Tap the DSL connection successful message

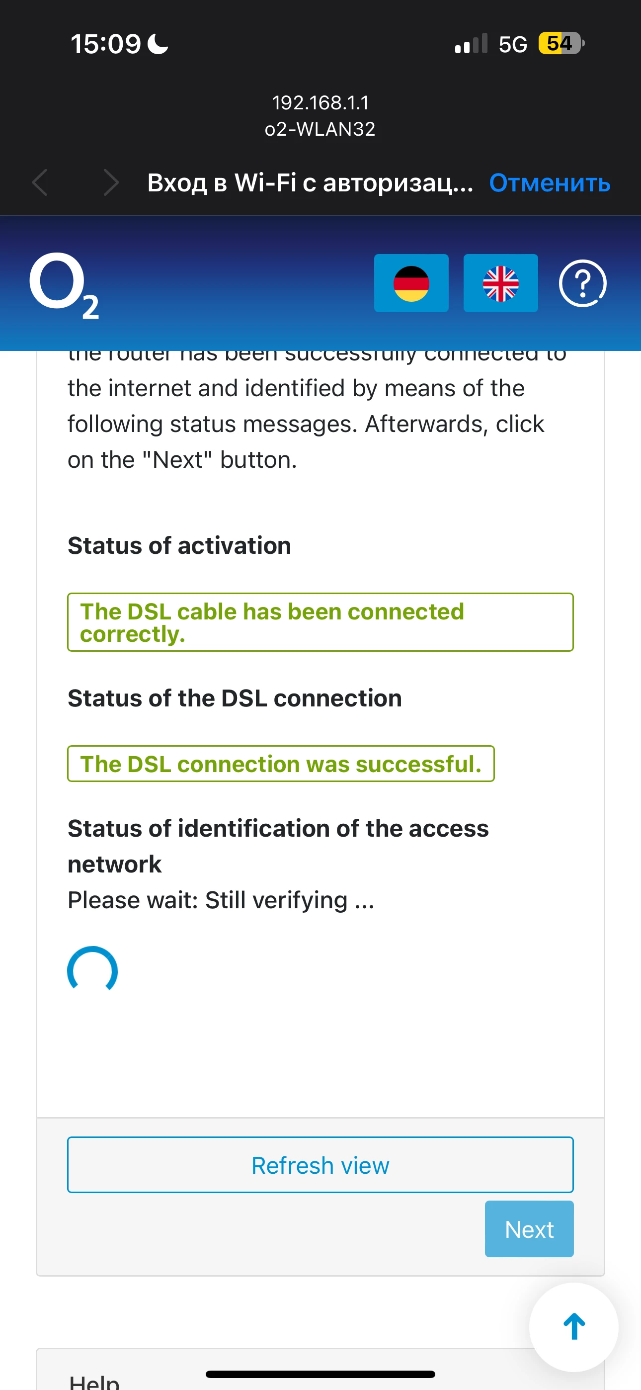(x=281, y=764)
